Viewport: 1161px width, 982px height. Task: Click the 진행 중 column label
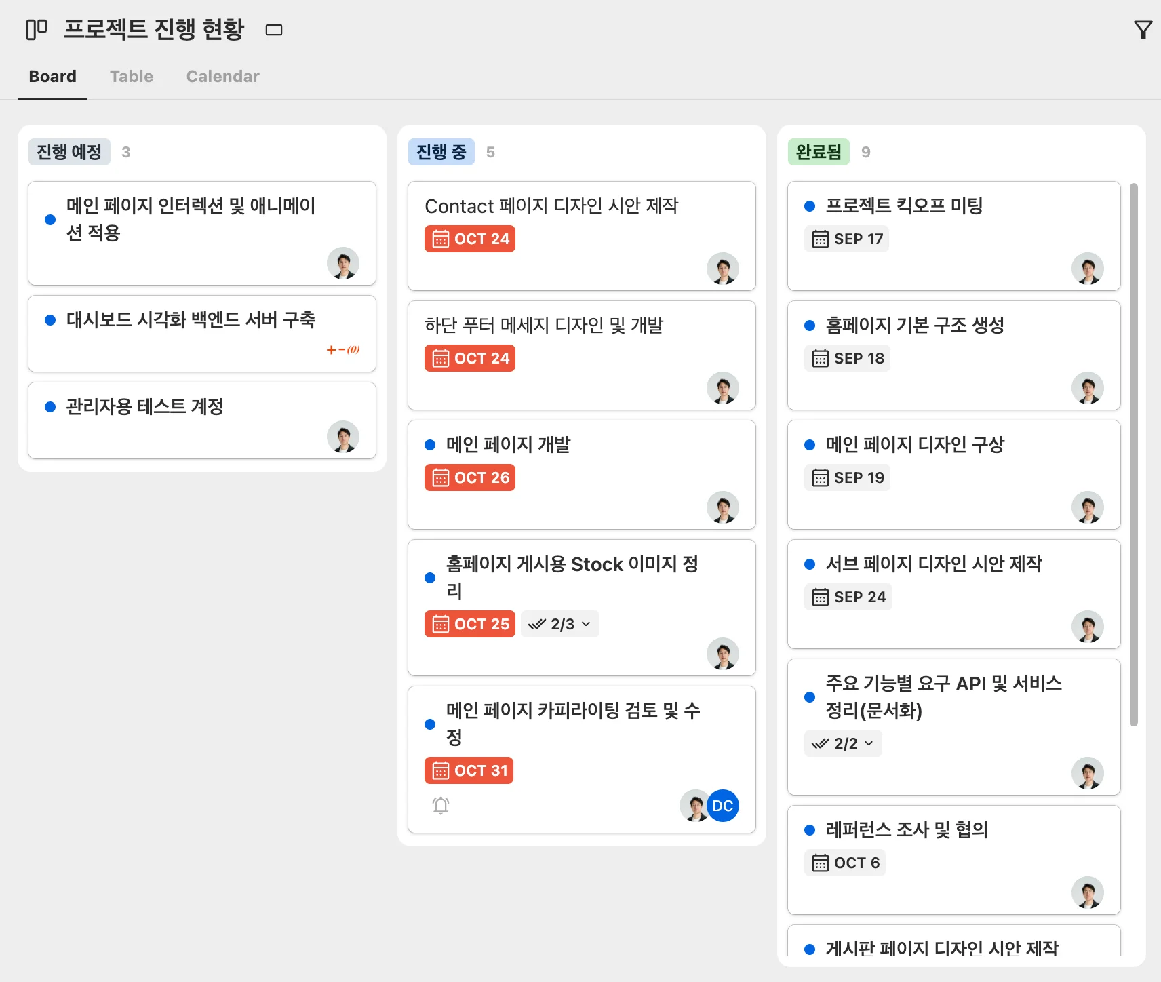(441, 152)
